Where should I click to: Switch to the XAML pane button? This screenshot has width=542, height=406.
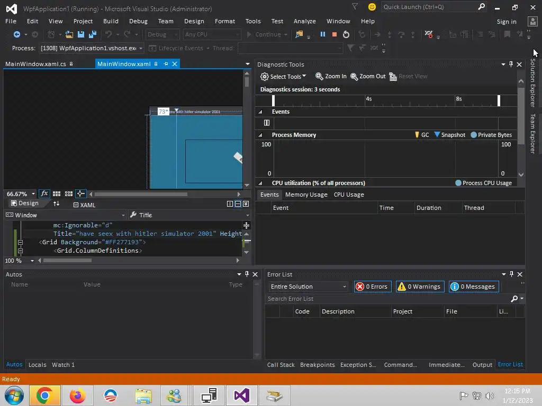point(84,205)
